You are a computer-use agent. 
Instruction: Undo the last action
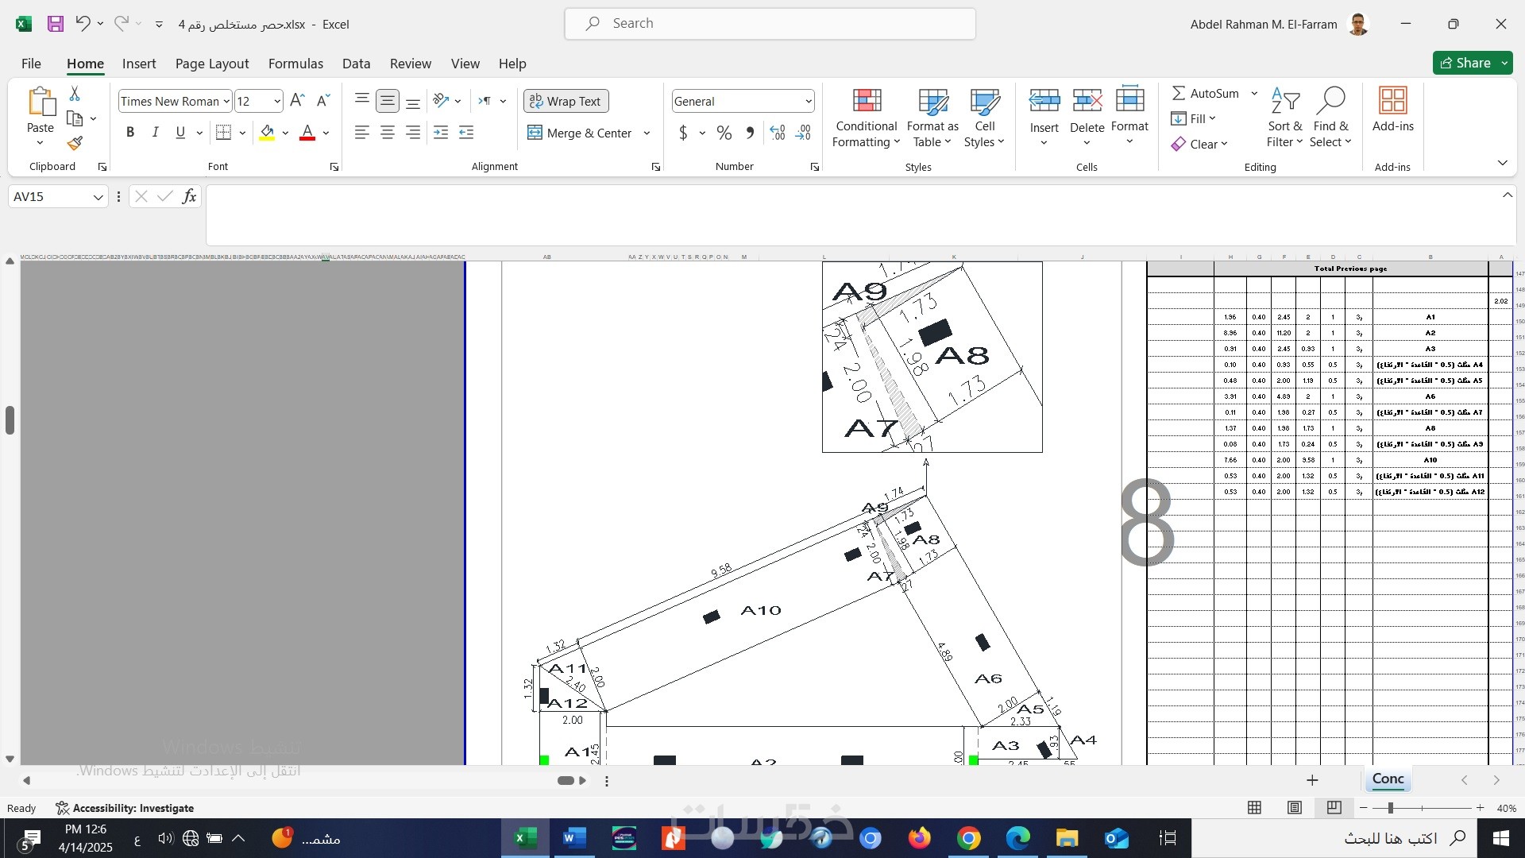point(83,24)
